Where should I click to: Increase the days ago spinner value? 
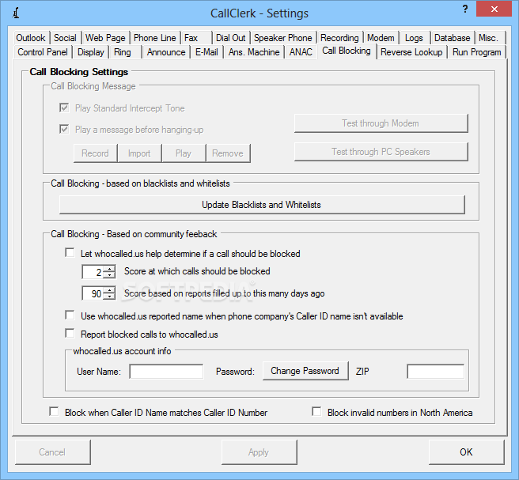click(x=109, y=290)
